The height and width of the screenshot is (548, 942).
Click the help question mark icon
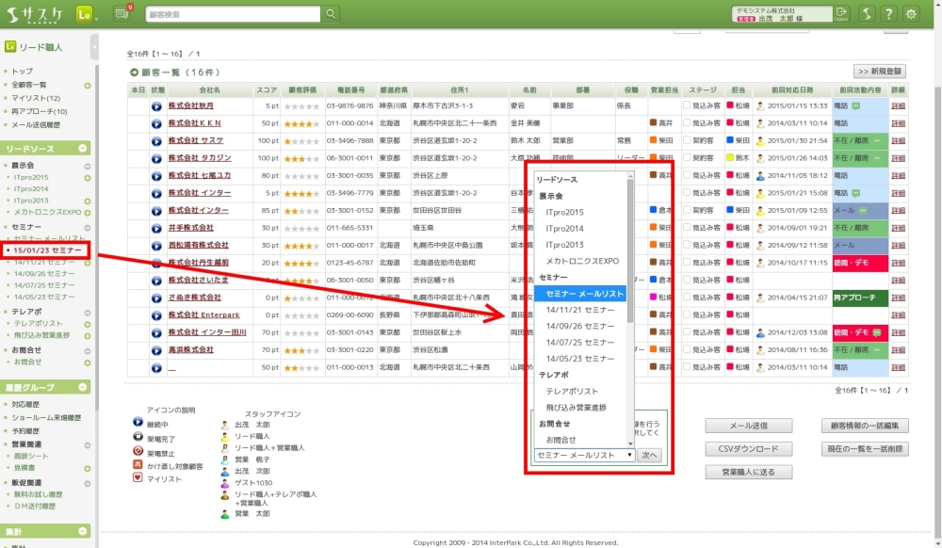point(886,14)
